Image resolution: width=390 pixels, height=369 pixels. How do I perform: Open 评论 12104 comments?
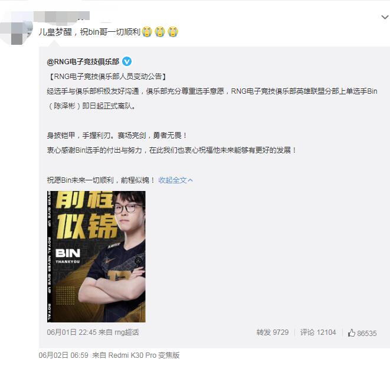[x=318, y=332]
